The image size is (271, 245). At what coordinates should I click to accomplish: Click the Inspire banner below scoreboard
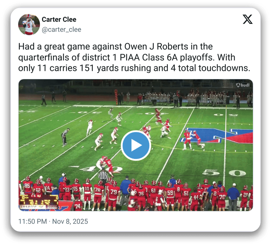tap(39, 207)
